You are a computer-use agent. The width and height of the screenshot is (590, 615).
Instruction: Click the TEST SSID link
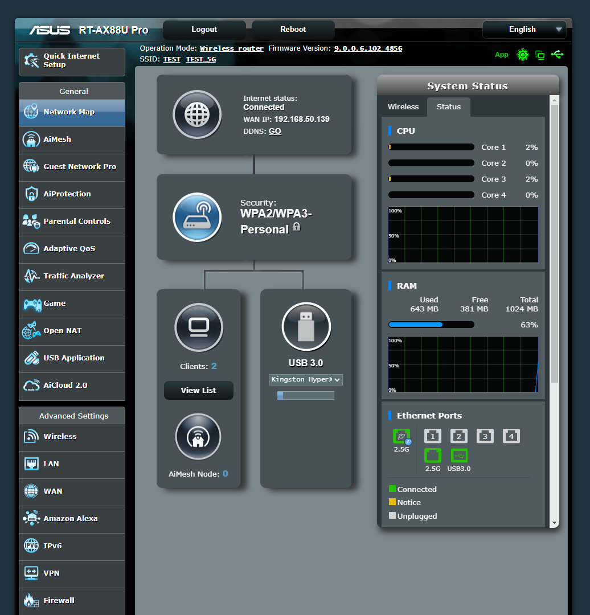pos(172,59)
